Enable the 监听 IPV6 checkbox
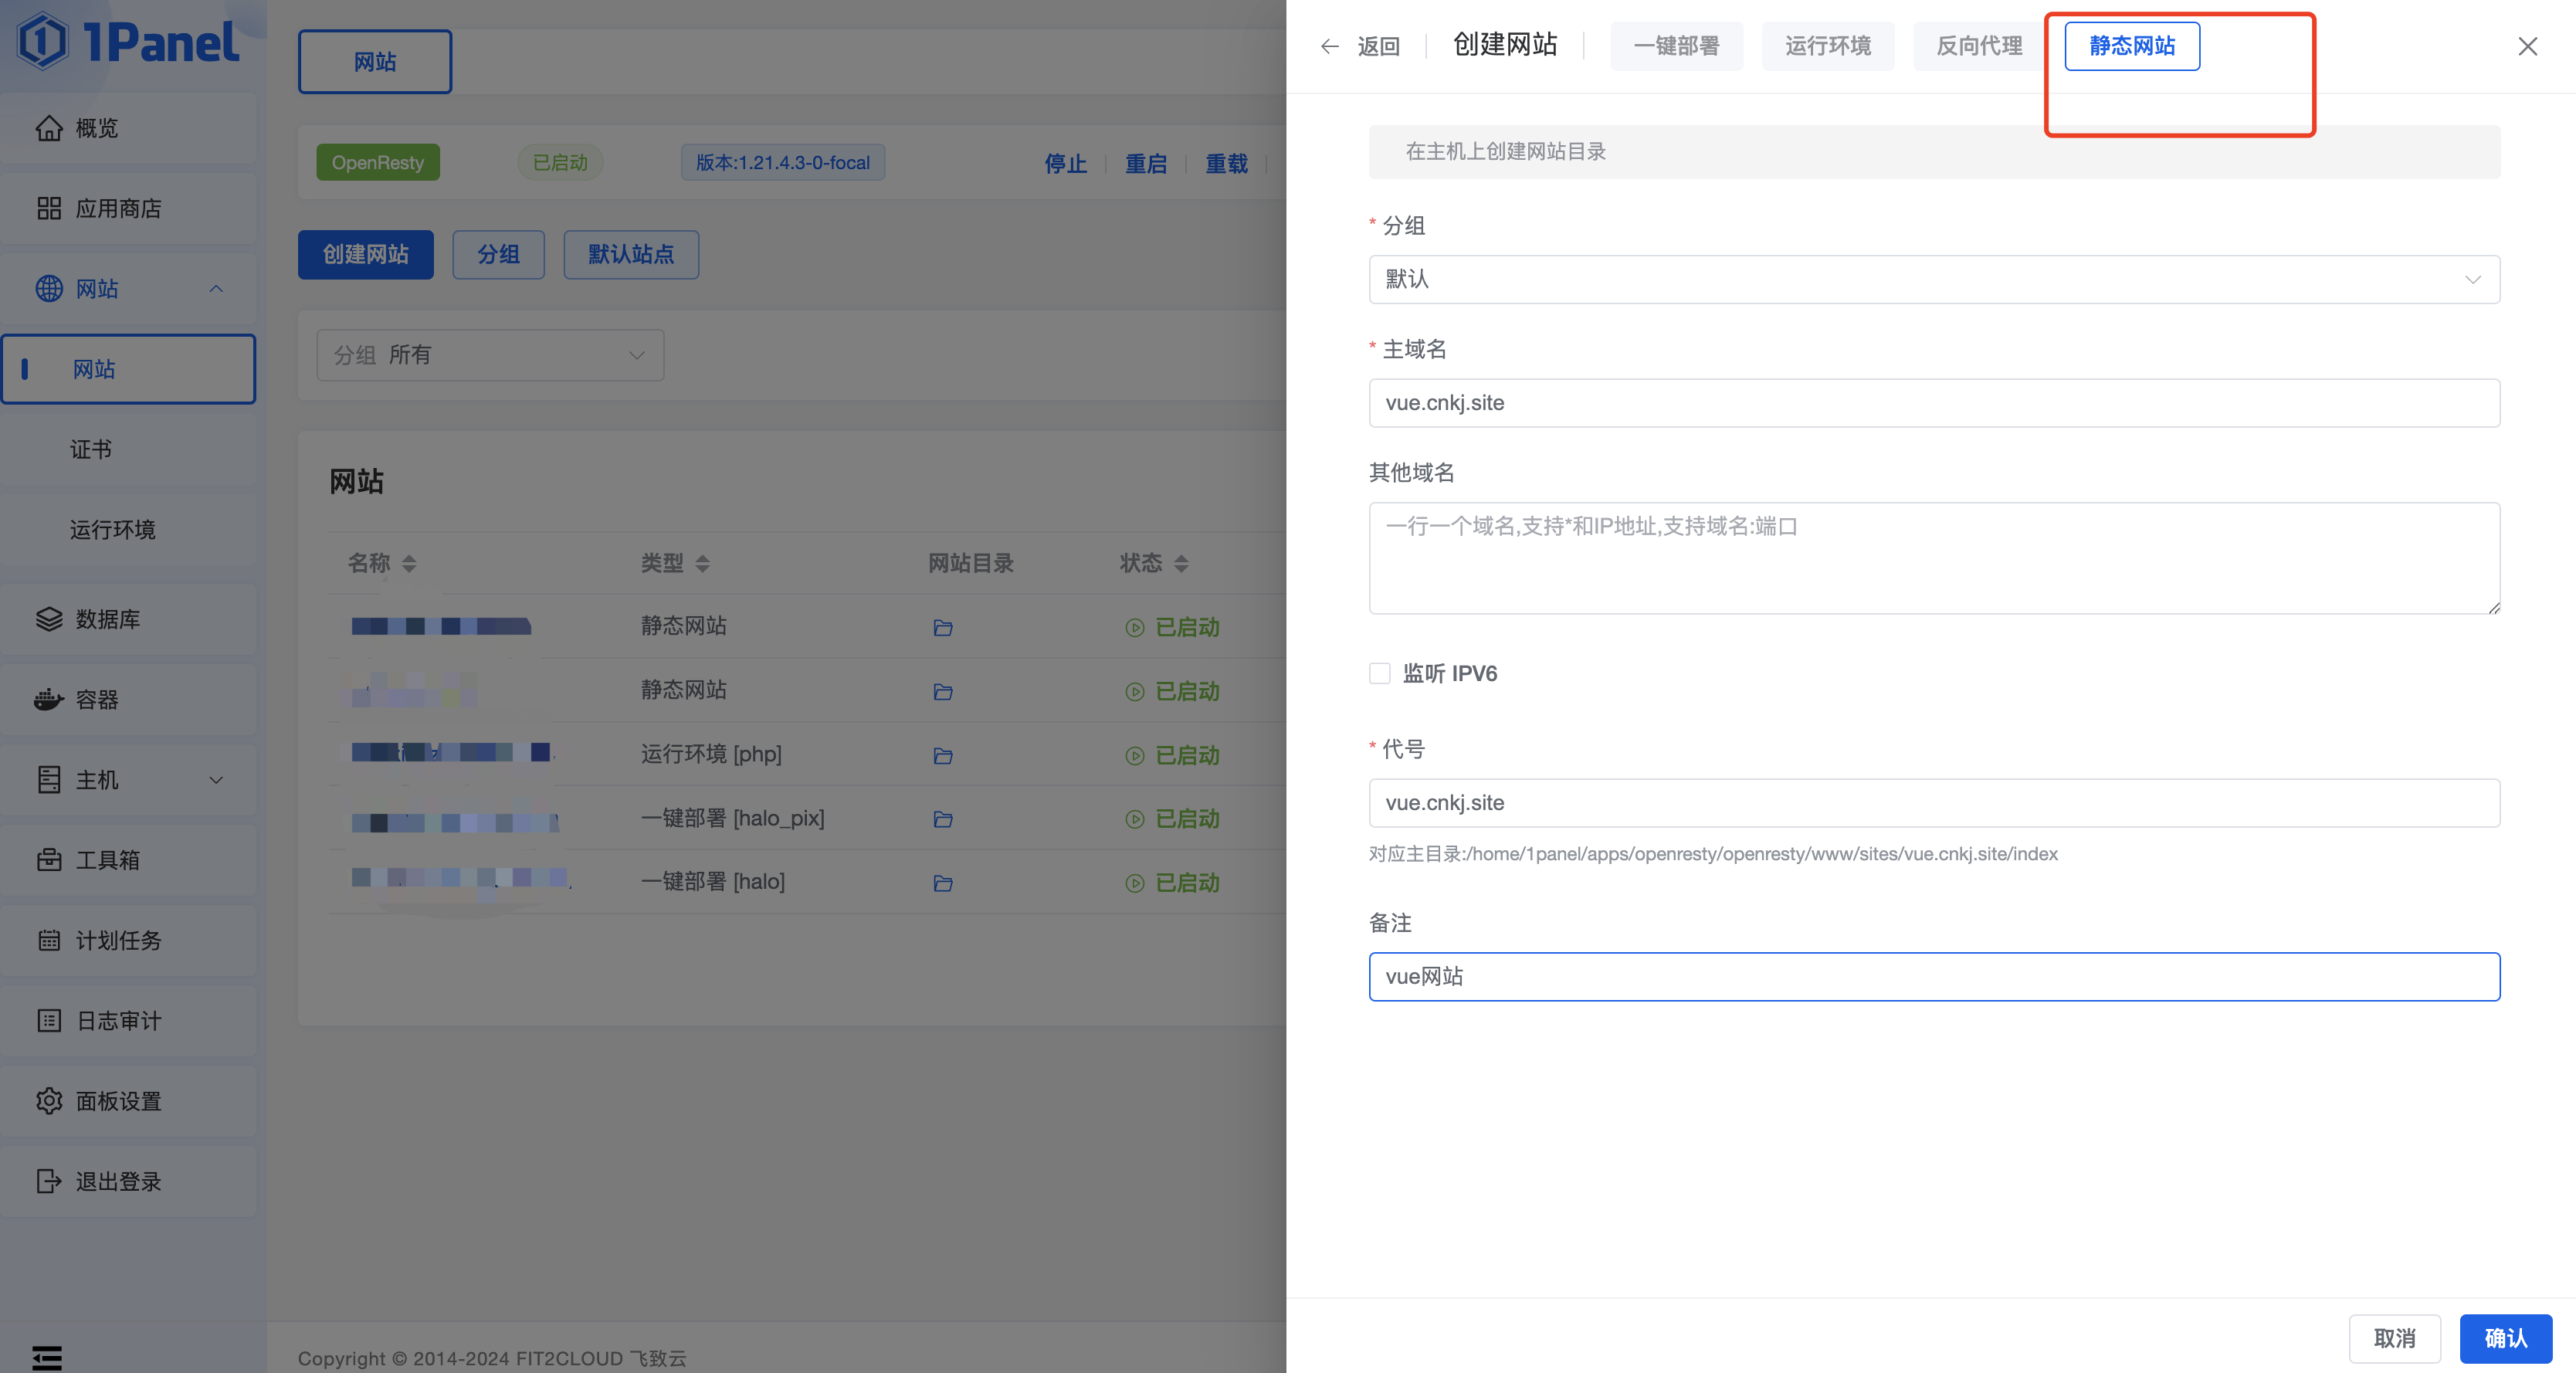 [1379, 672]
